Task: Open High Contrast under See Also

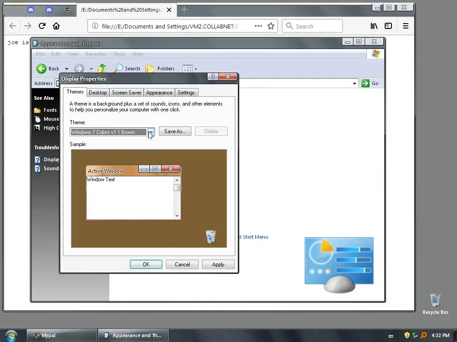Action: point(46,128)
